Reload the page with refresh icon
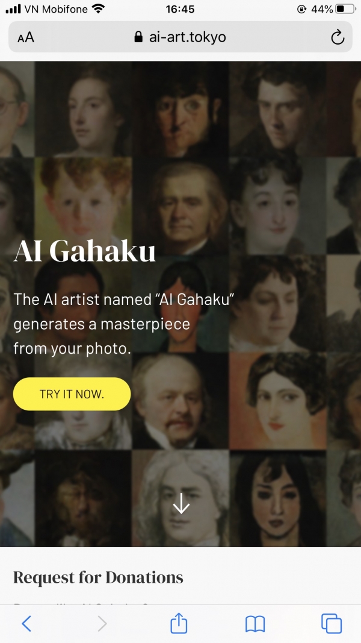Screen dimensions: 361x643 (x=338, y=37)
